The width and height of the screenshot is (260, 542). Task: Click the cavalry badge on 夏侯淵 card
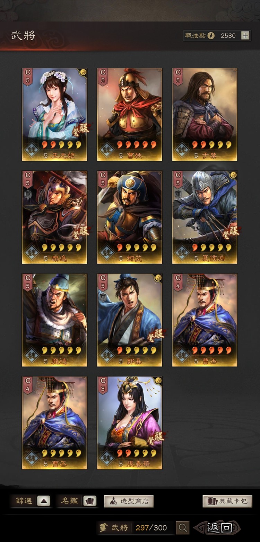[x=178, y=194]
